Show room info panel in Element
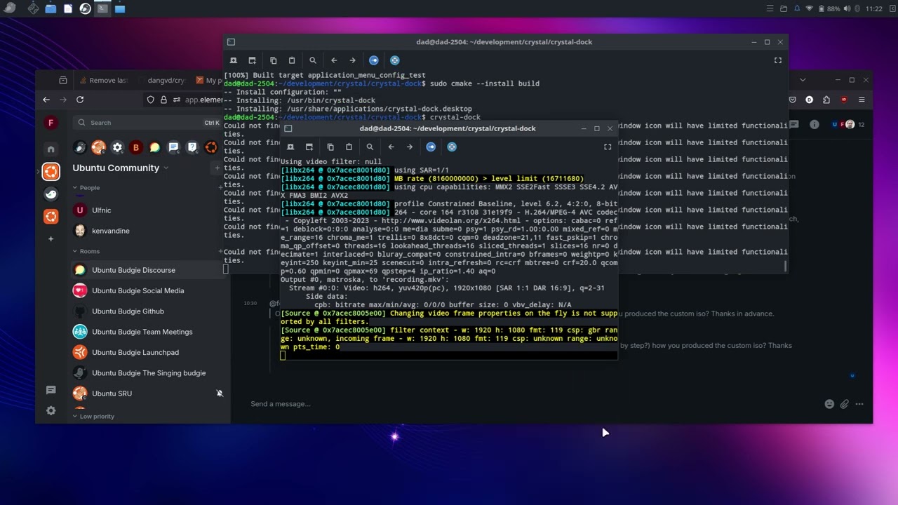 tap(814, 125)
